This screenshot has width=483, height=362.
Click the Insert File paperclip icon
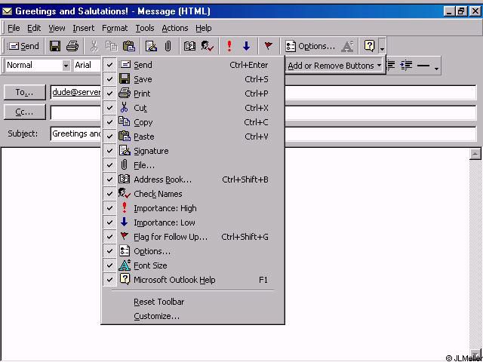pos(168,46)
